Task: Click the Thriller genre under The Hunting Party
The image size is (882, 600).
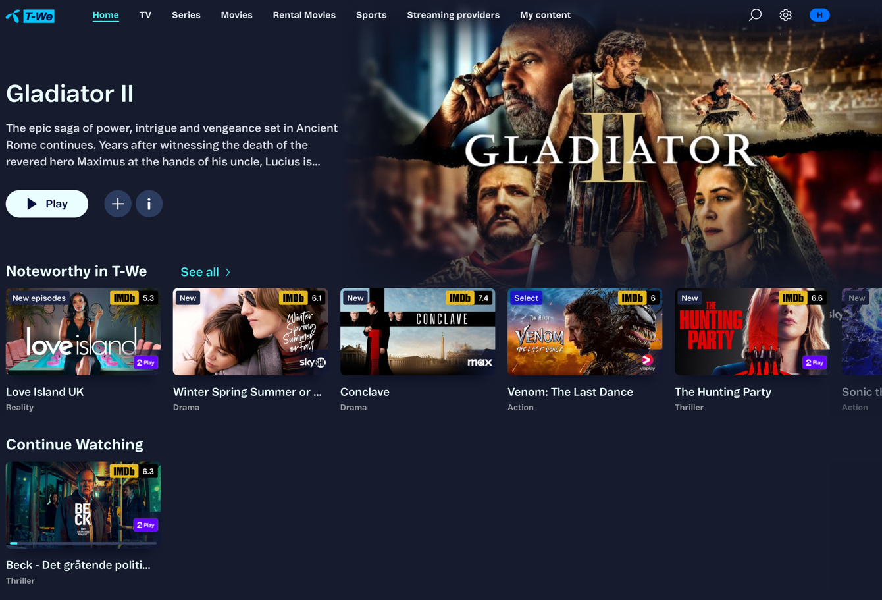Action: pyautogui.click(x=689, y=408)
